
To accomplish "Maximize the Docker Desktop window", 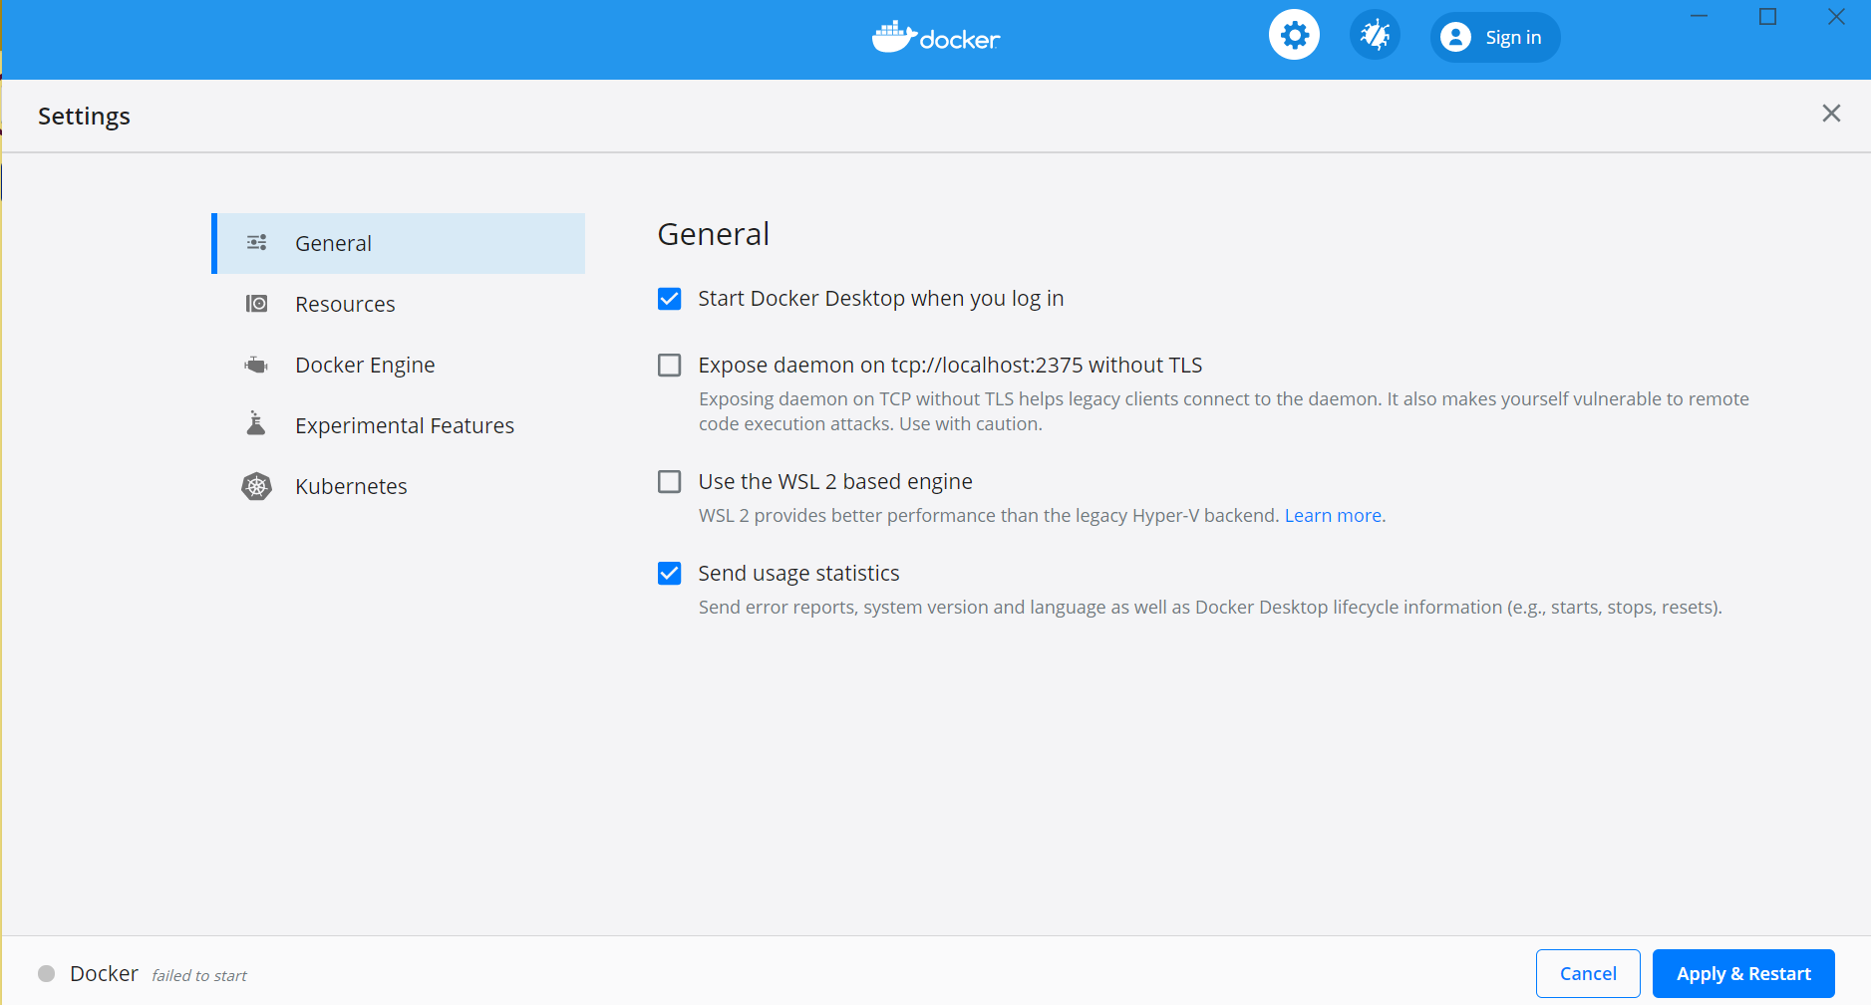I will pos(1768,16).
